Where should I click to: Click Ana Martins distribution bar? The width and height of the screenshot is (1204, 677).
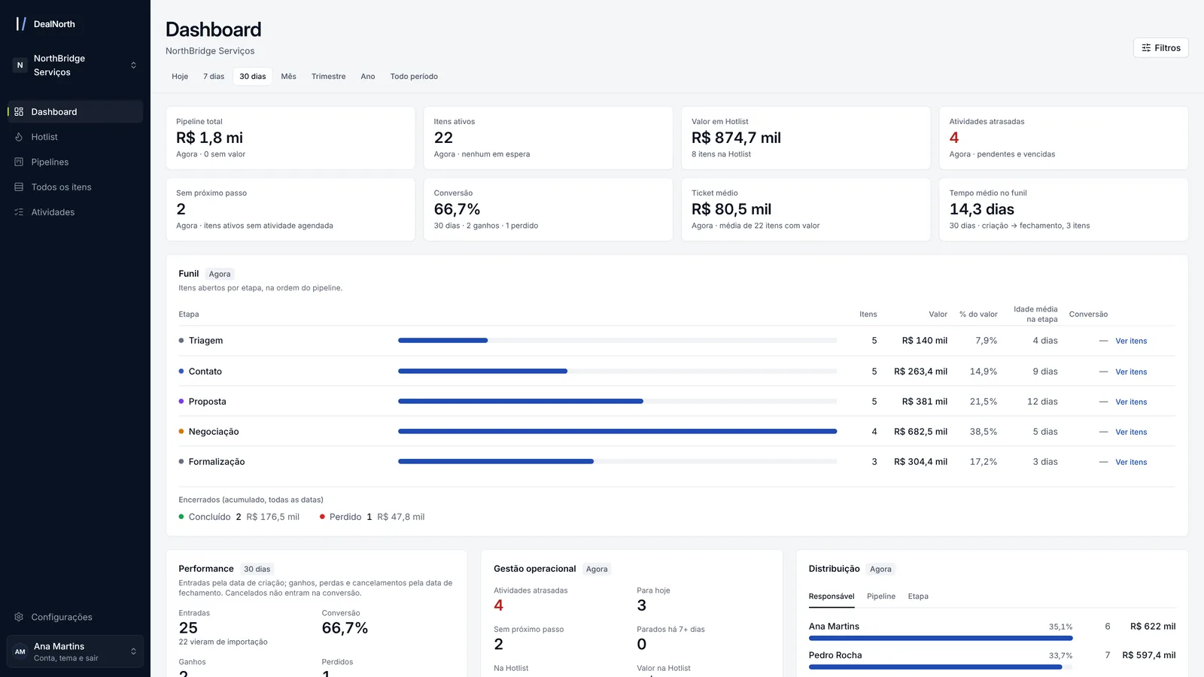click(941, 638)
